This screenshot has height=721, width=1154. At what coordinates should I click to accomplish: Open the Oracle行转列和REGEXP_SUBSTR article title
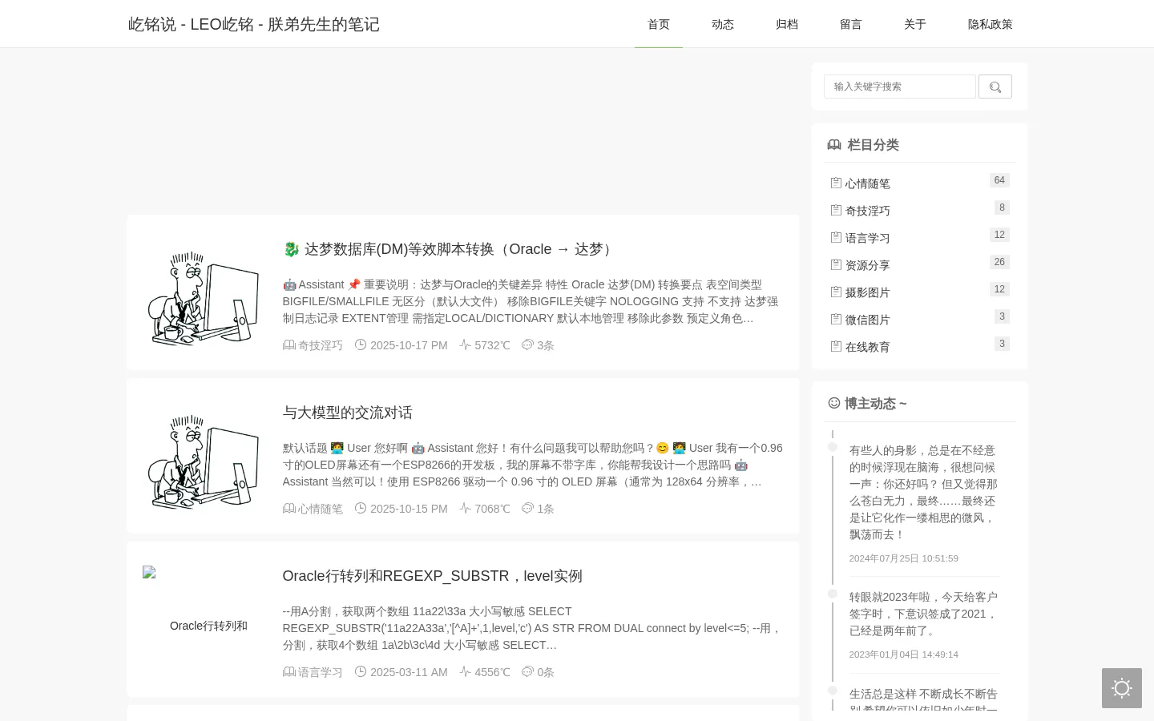pos(433,576)
